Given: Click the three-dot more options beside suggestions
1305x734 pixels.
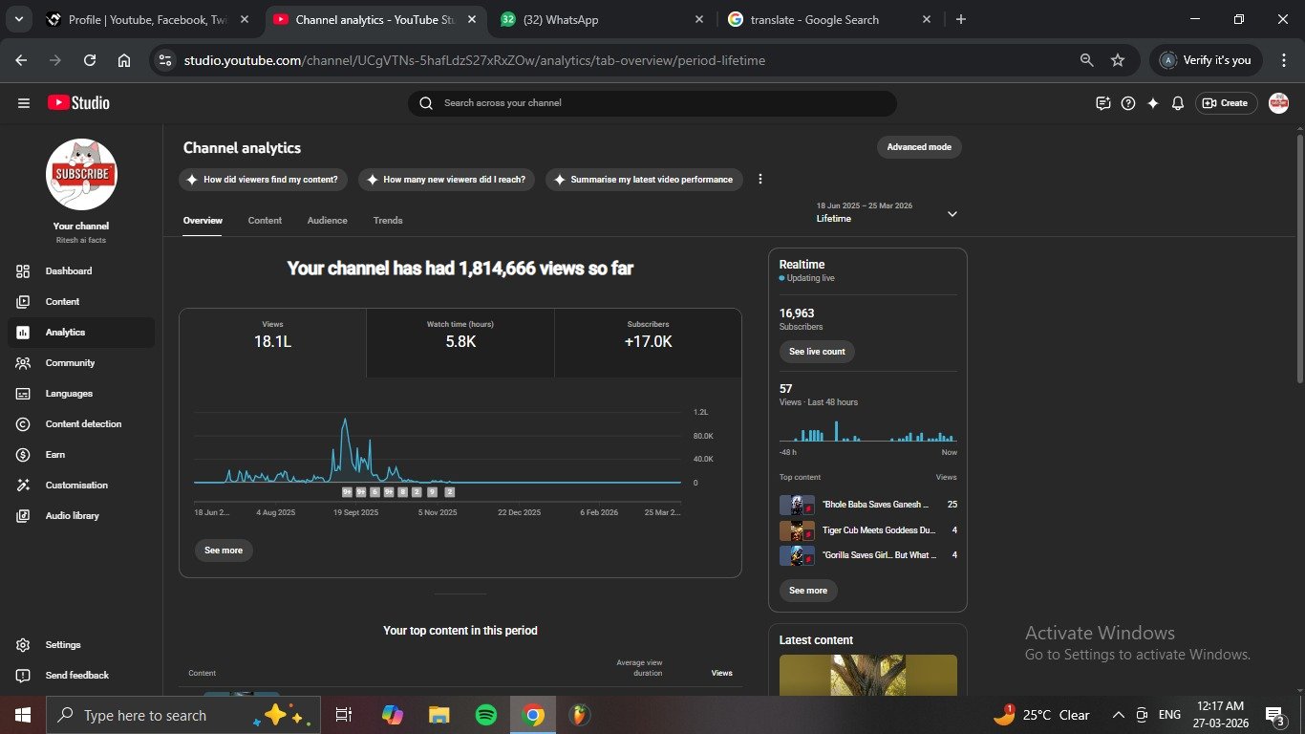Looking at the screenshot, I should click(760, 180).
